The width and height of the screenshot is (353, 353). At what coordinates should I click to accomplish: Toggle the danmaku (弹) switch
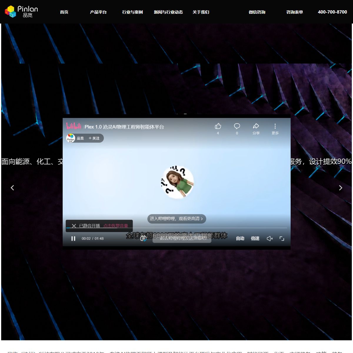[143, 239]
